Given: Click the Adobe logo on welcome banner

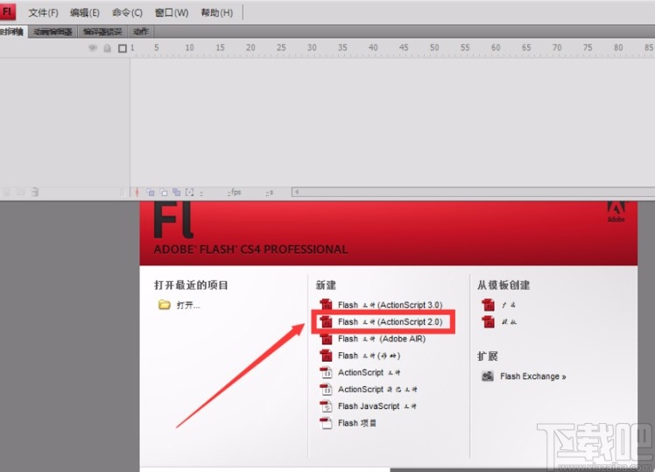Looking at the screenshot, I should (x=616, y=212).
